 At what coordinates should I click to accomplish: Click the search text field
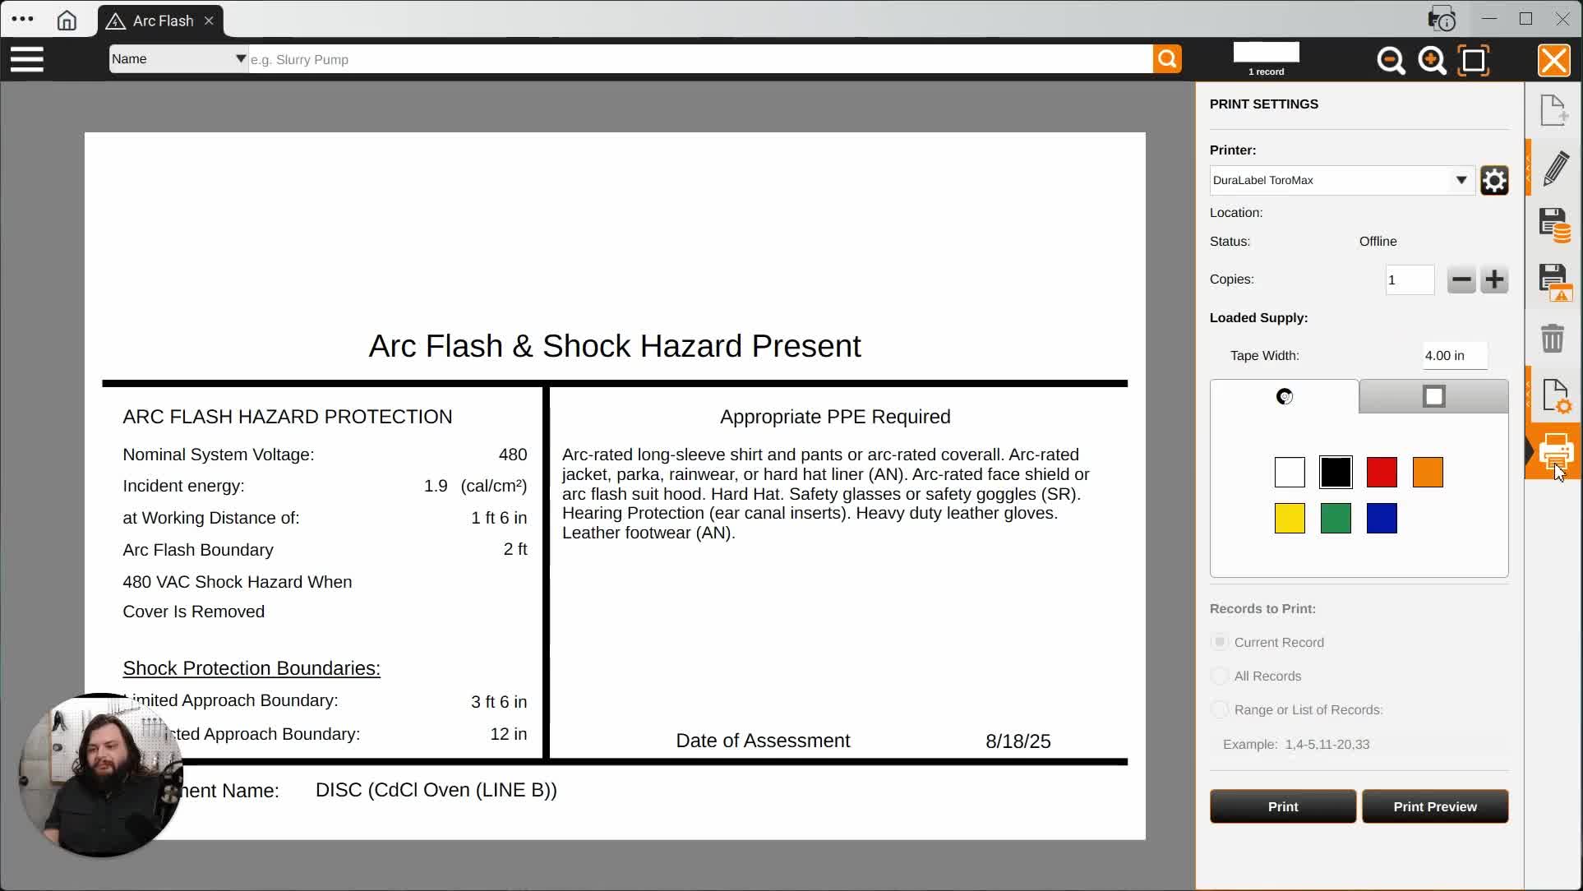(x=700, y=59)
